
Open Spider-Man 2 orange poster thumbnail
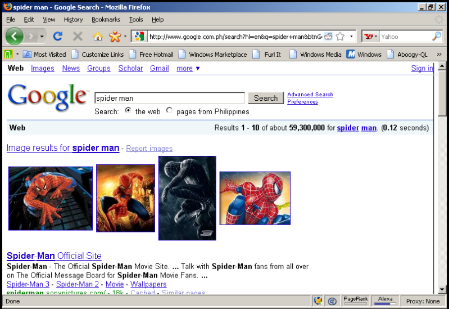[x=125, y=198]
